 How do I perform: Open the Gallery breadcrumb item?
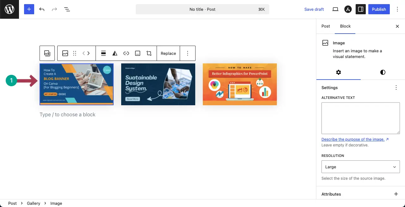34,203
